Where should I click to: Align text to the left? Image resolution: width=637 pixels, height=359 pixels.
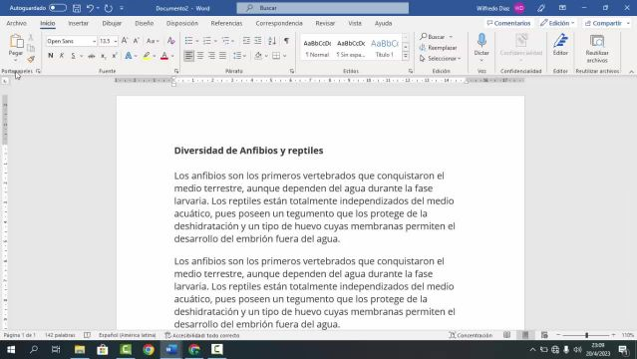pyautogui.click(x=188, y=56)
